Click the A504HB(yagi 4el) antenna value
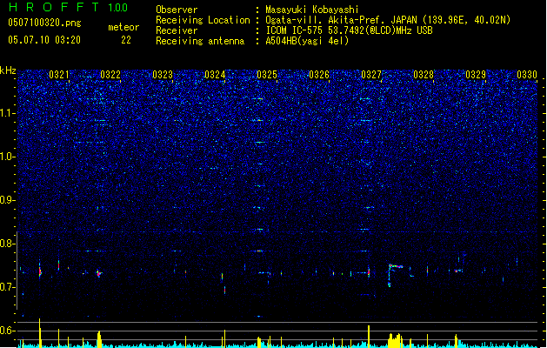 point(307,41)
